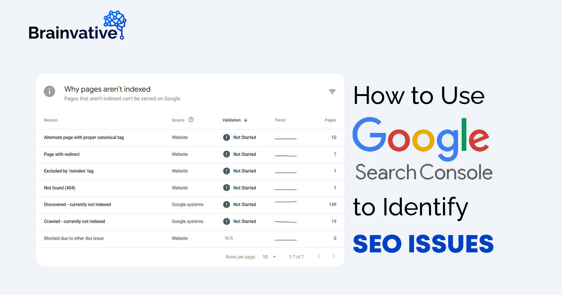This screenshot has width=562, height=295.
Task: Open Discovered - currently not indexed row
Action: tap(190, 205)
